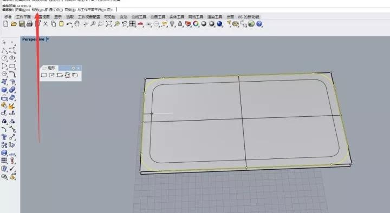Toggle the lock padlock icon

pos(180,24)
